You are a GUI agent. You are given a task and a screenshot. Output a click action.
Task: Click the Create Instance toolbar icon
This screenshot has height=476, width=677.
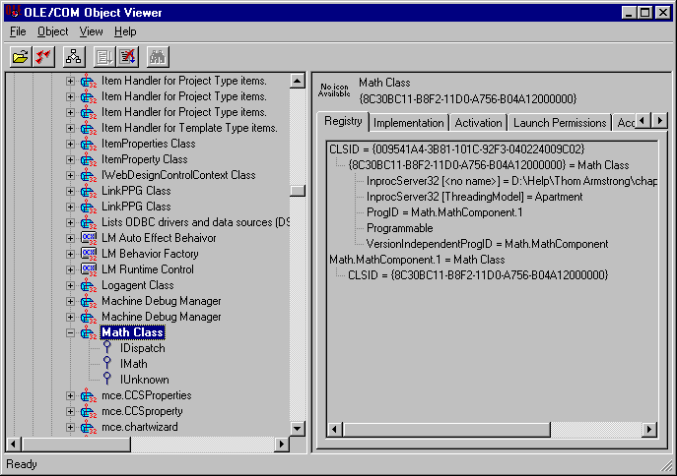point(104,56)
